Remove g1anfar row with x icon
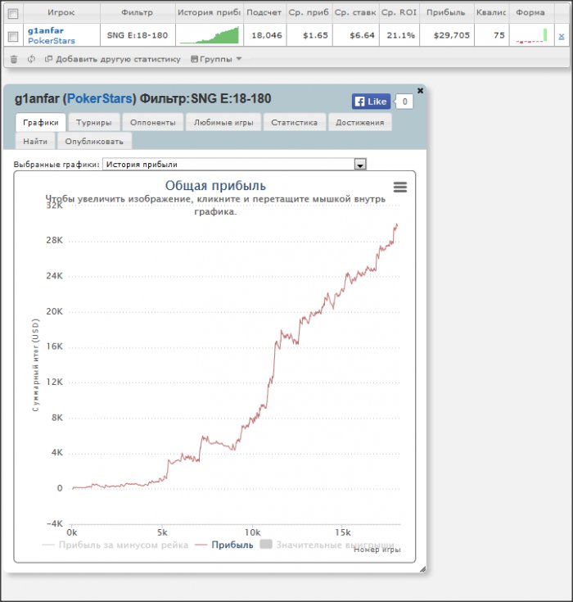The width and height of the screenshot is (573, 602). click(x=561, y=36)
